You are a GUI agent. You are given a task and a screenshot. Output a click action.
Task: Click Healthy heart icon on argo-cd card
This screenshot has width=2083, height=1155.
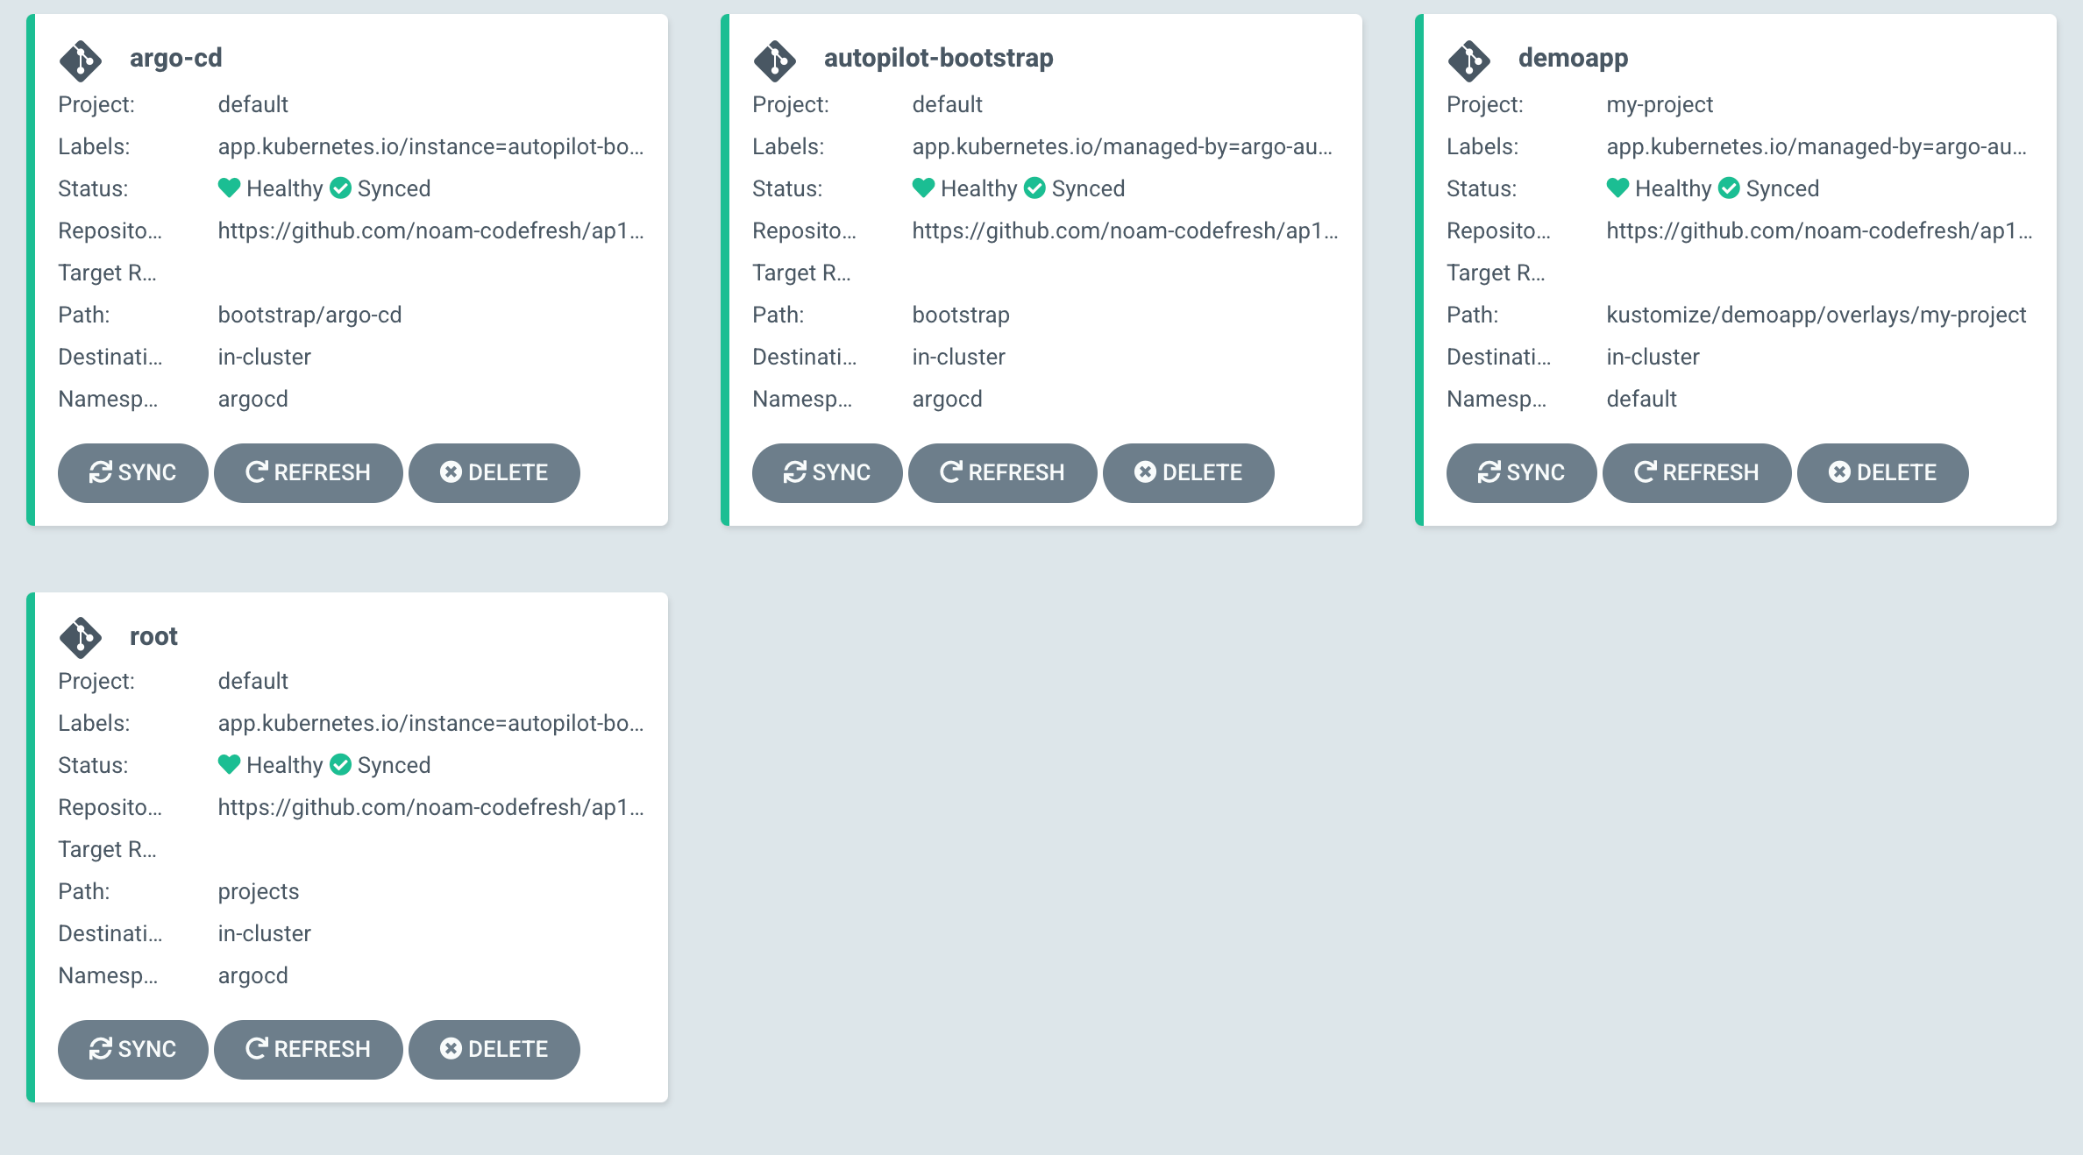[x=229, y=188]
